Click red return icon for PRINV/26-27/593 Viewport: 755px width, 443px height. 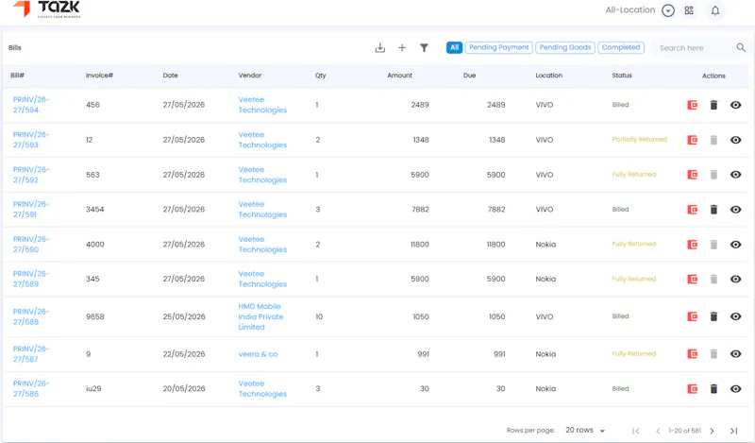693,140
